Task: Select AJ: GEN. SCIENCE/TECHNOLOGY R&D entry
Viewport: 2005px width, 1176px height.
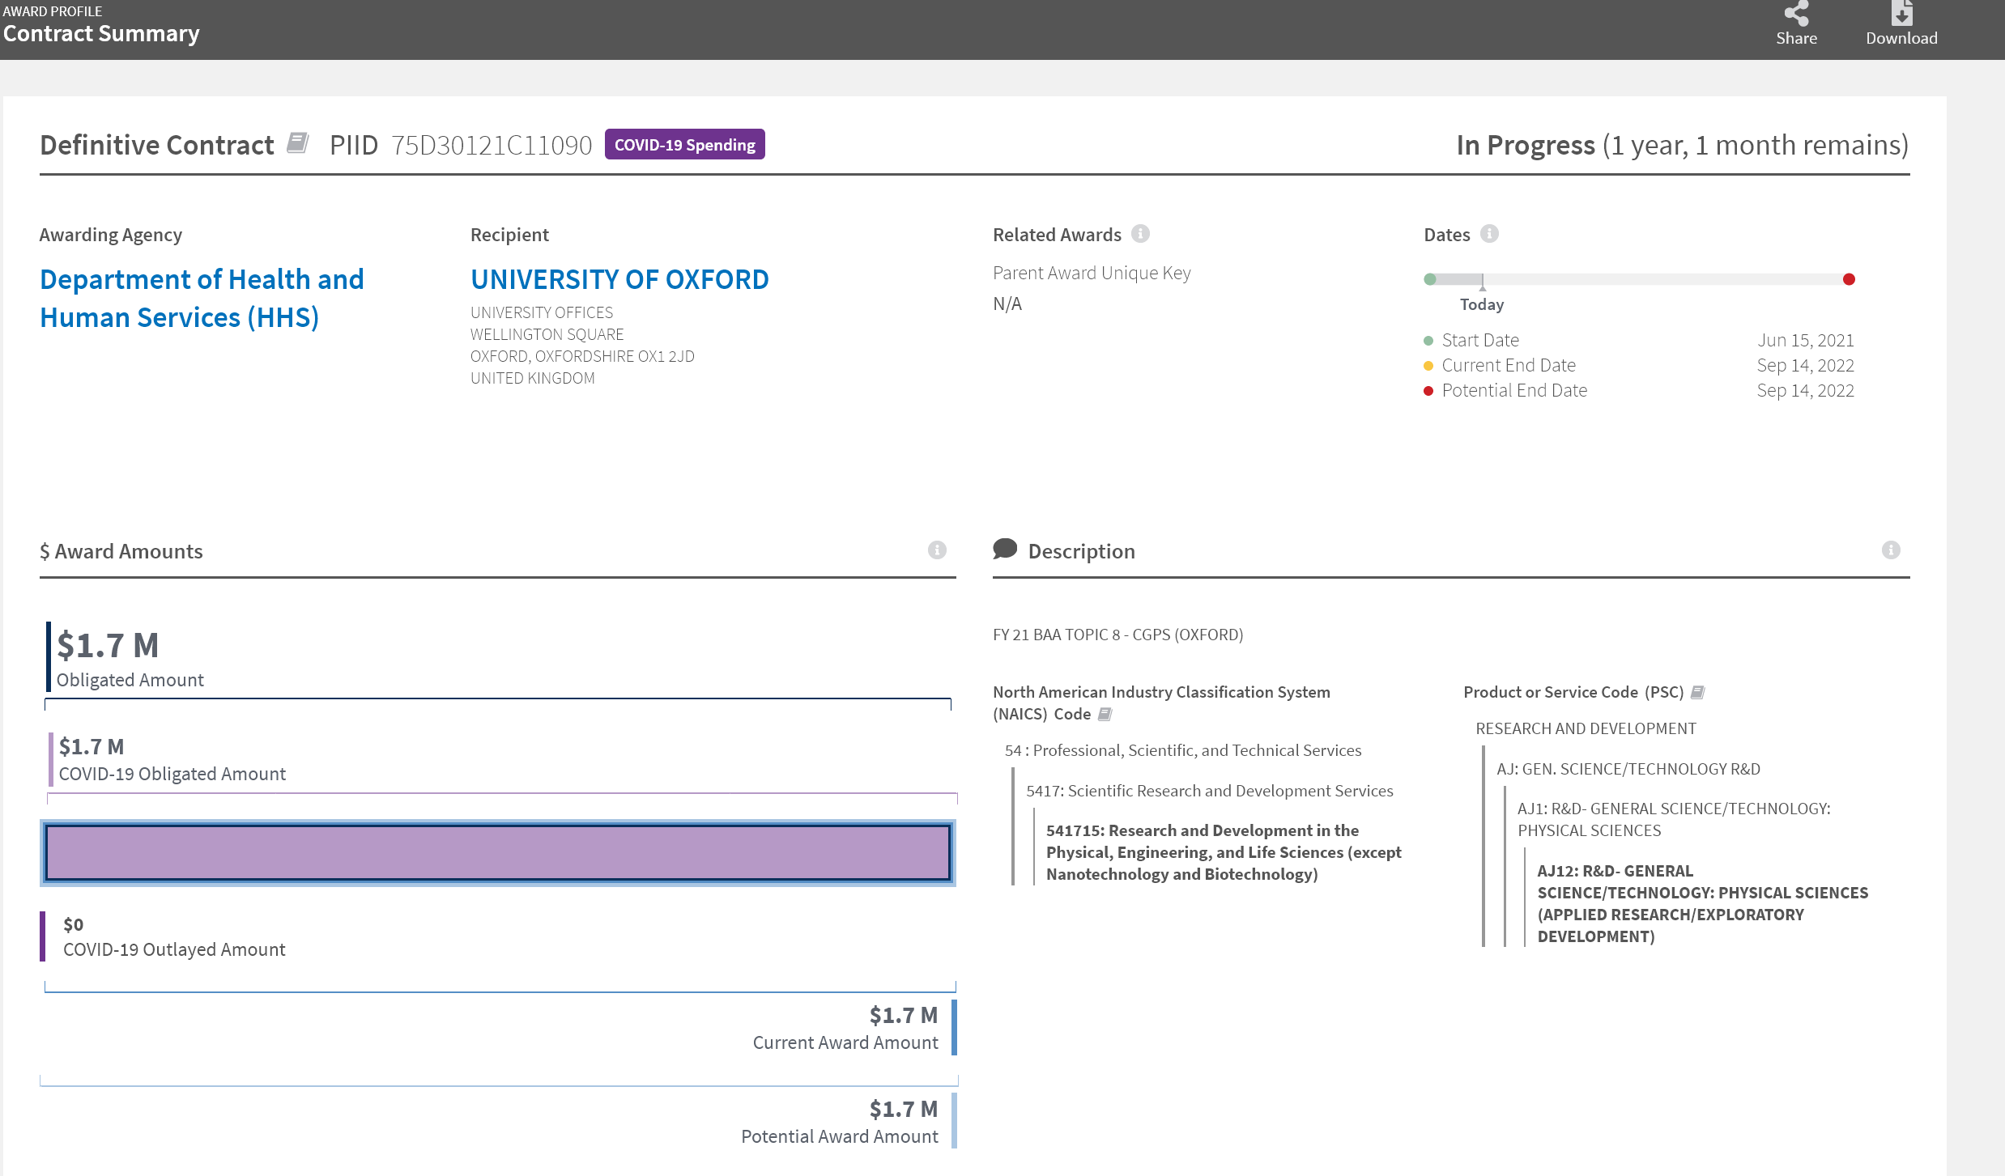Action: pyautogui.click(x=1628, y=769)
